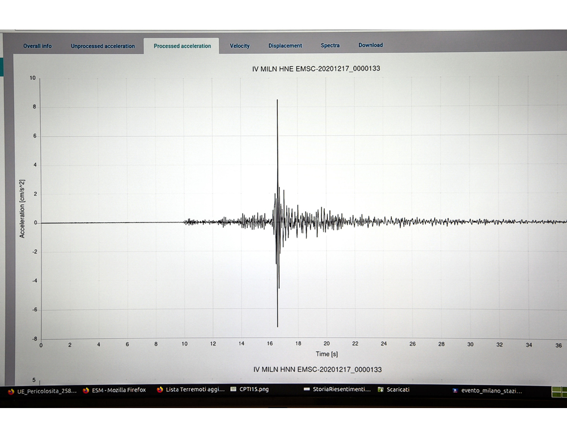Show the Spectra tab
Viewport: 567px width, 437px height.
tap(330, 45)
